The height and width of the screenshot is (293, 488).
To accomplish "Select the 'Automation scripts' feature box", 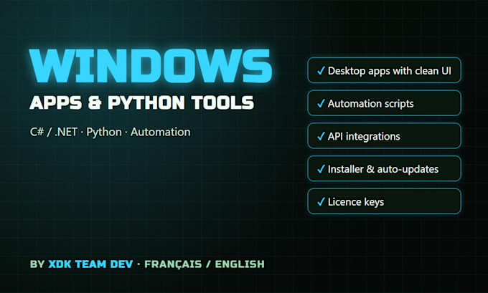I will pos(384,103).
